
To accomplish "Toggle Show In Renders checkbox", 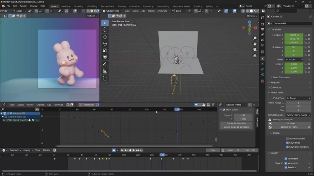I will tap(286, 167).
